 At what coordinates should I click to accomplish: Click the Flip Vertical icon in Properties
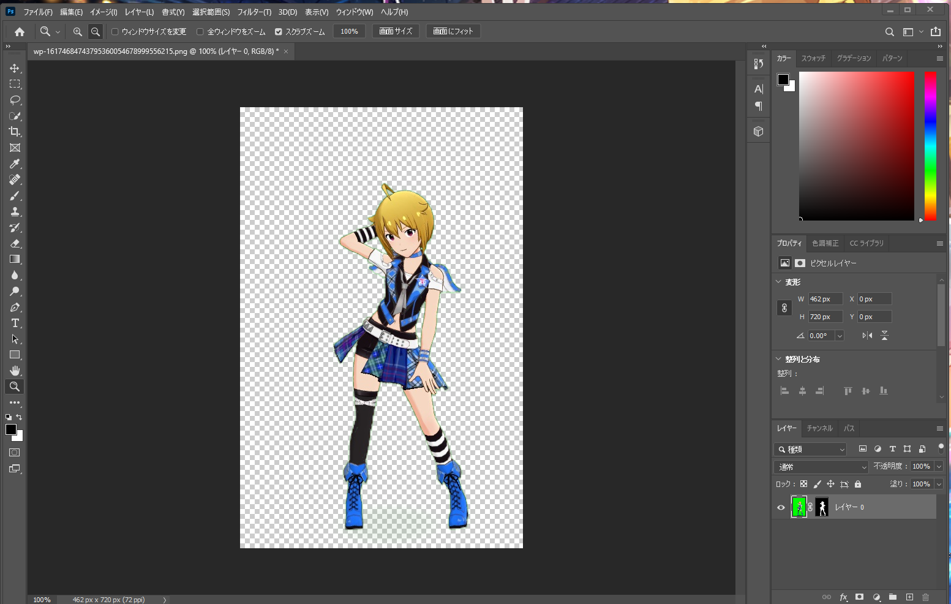tap(884, 335)
